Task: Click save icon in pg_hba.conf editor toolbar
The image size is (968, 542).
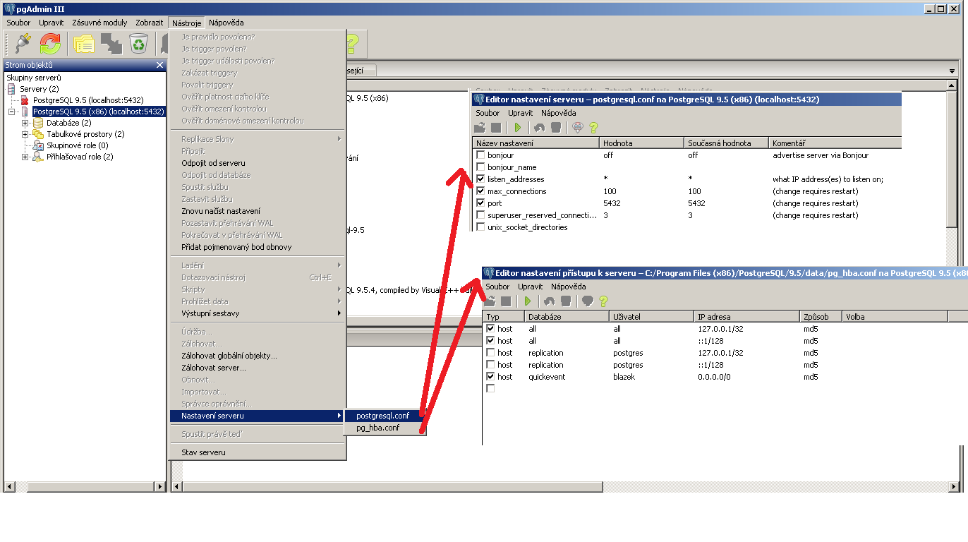Action: point(506,301)
